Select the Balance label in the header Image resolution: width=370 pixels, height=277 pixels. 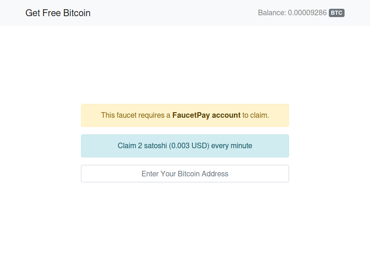click(x=271, y=13)
